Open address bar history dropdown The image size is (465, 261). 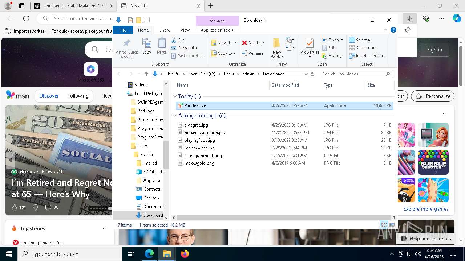306,74
